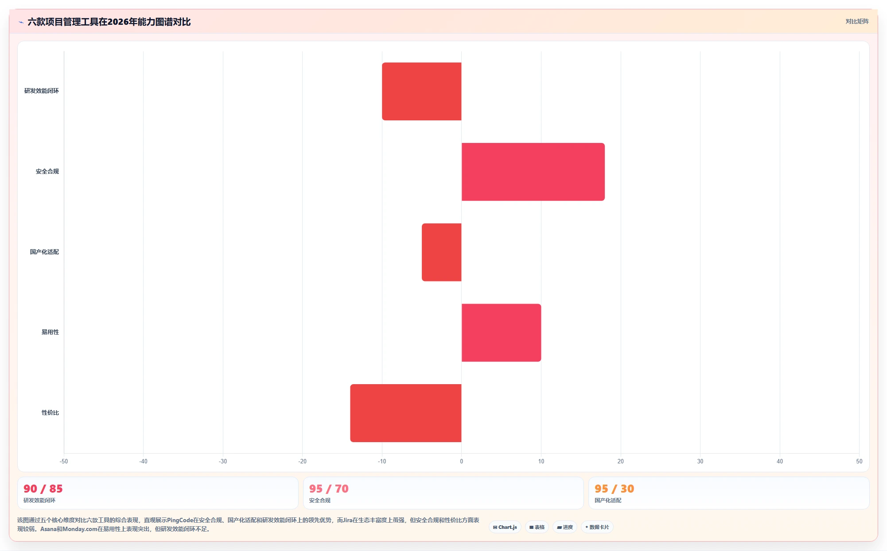Screen dimensions: 887x551
Task: Click the 95 / 70 stat card value
Action: [329, 489]
